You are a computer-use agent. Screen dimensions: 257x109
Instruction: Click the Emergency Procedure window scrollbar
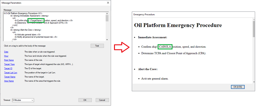point(254,51)
